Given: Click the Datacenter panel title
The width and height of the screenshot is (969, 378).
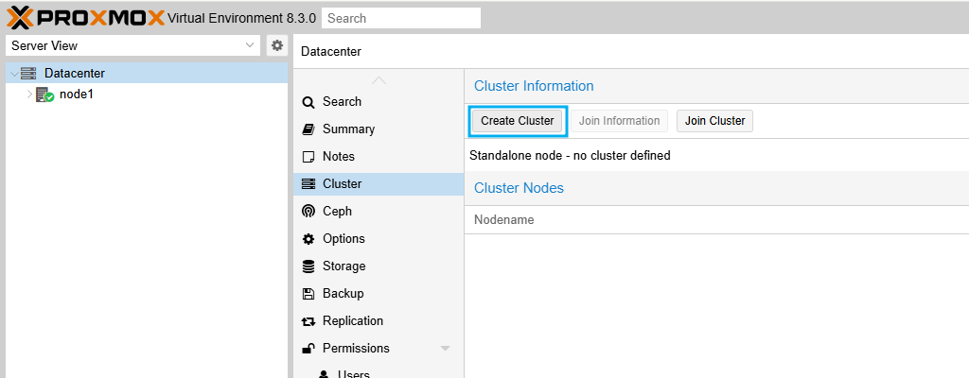Looking at the screenshot, I should pos(331,52).
